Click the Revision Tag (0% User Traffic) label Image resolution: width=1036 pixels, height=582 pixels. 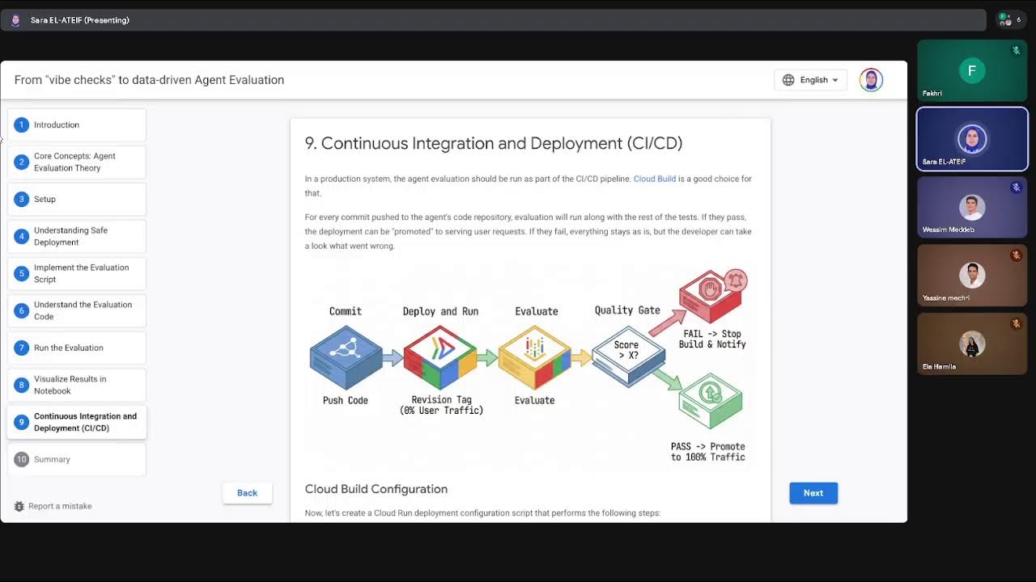[x=442, y=405]
